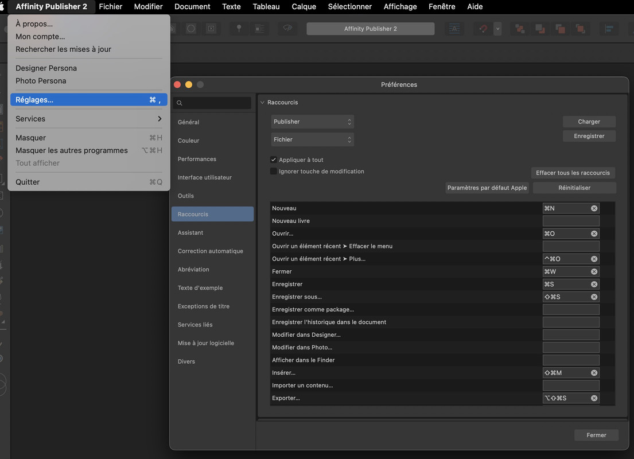Viewport: 634px width, 459px height.
Task: Click the Importer un contenu… shortcut field
Action: (x=570, y=386)
